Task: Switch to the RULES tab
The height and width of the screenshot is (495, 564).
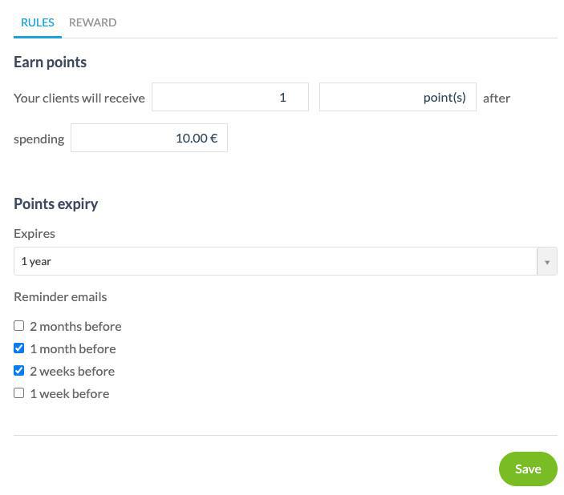Action: pyautogui.click(x=38, y=22)
